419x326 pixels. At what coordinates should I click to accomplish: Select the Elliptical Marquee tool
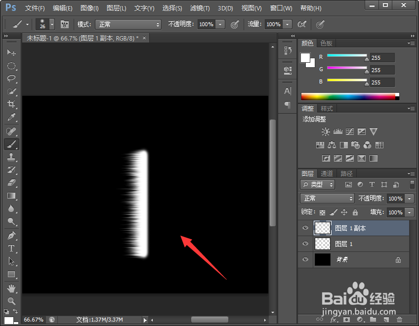coord(11,66)
